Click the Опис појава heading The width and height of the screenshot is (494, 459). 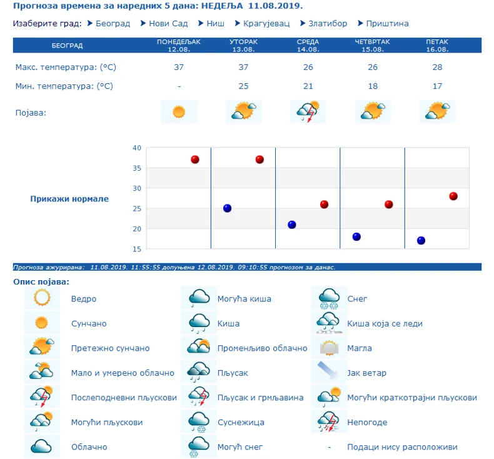click(x=41, y=281)
